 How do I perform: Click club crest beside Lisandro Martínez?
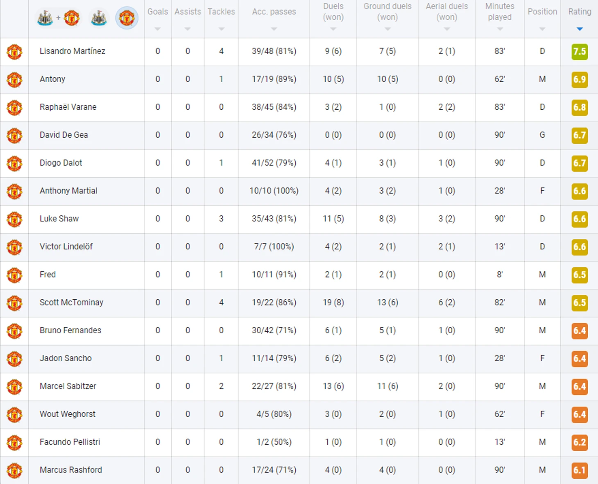14,52
